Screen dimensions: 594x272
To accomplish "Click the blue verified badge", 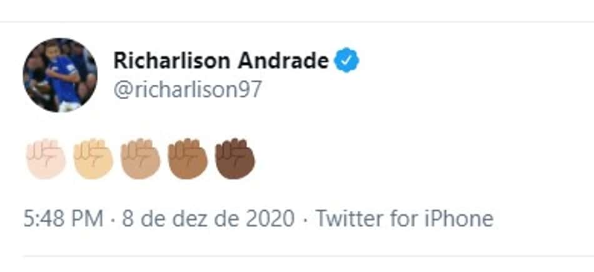I will click(346, 61).
